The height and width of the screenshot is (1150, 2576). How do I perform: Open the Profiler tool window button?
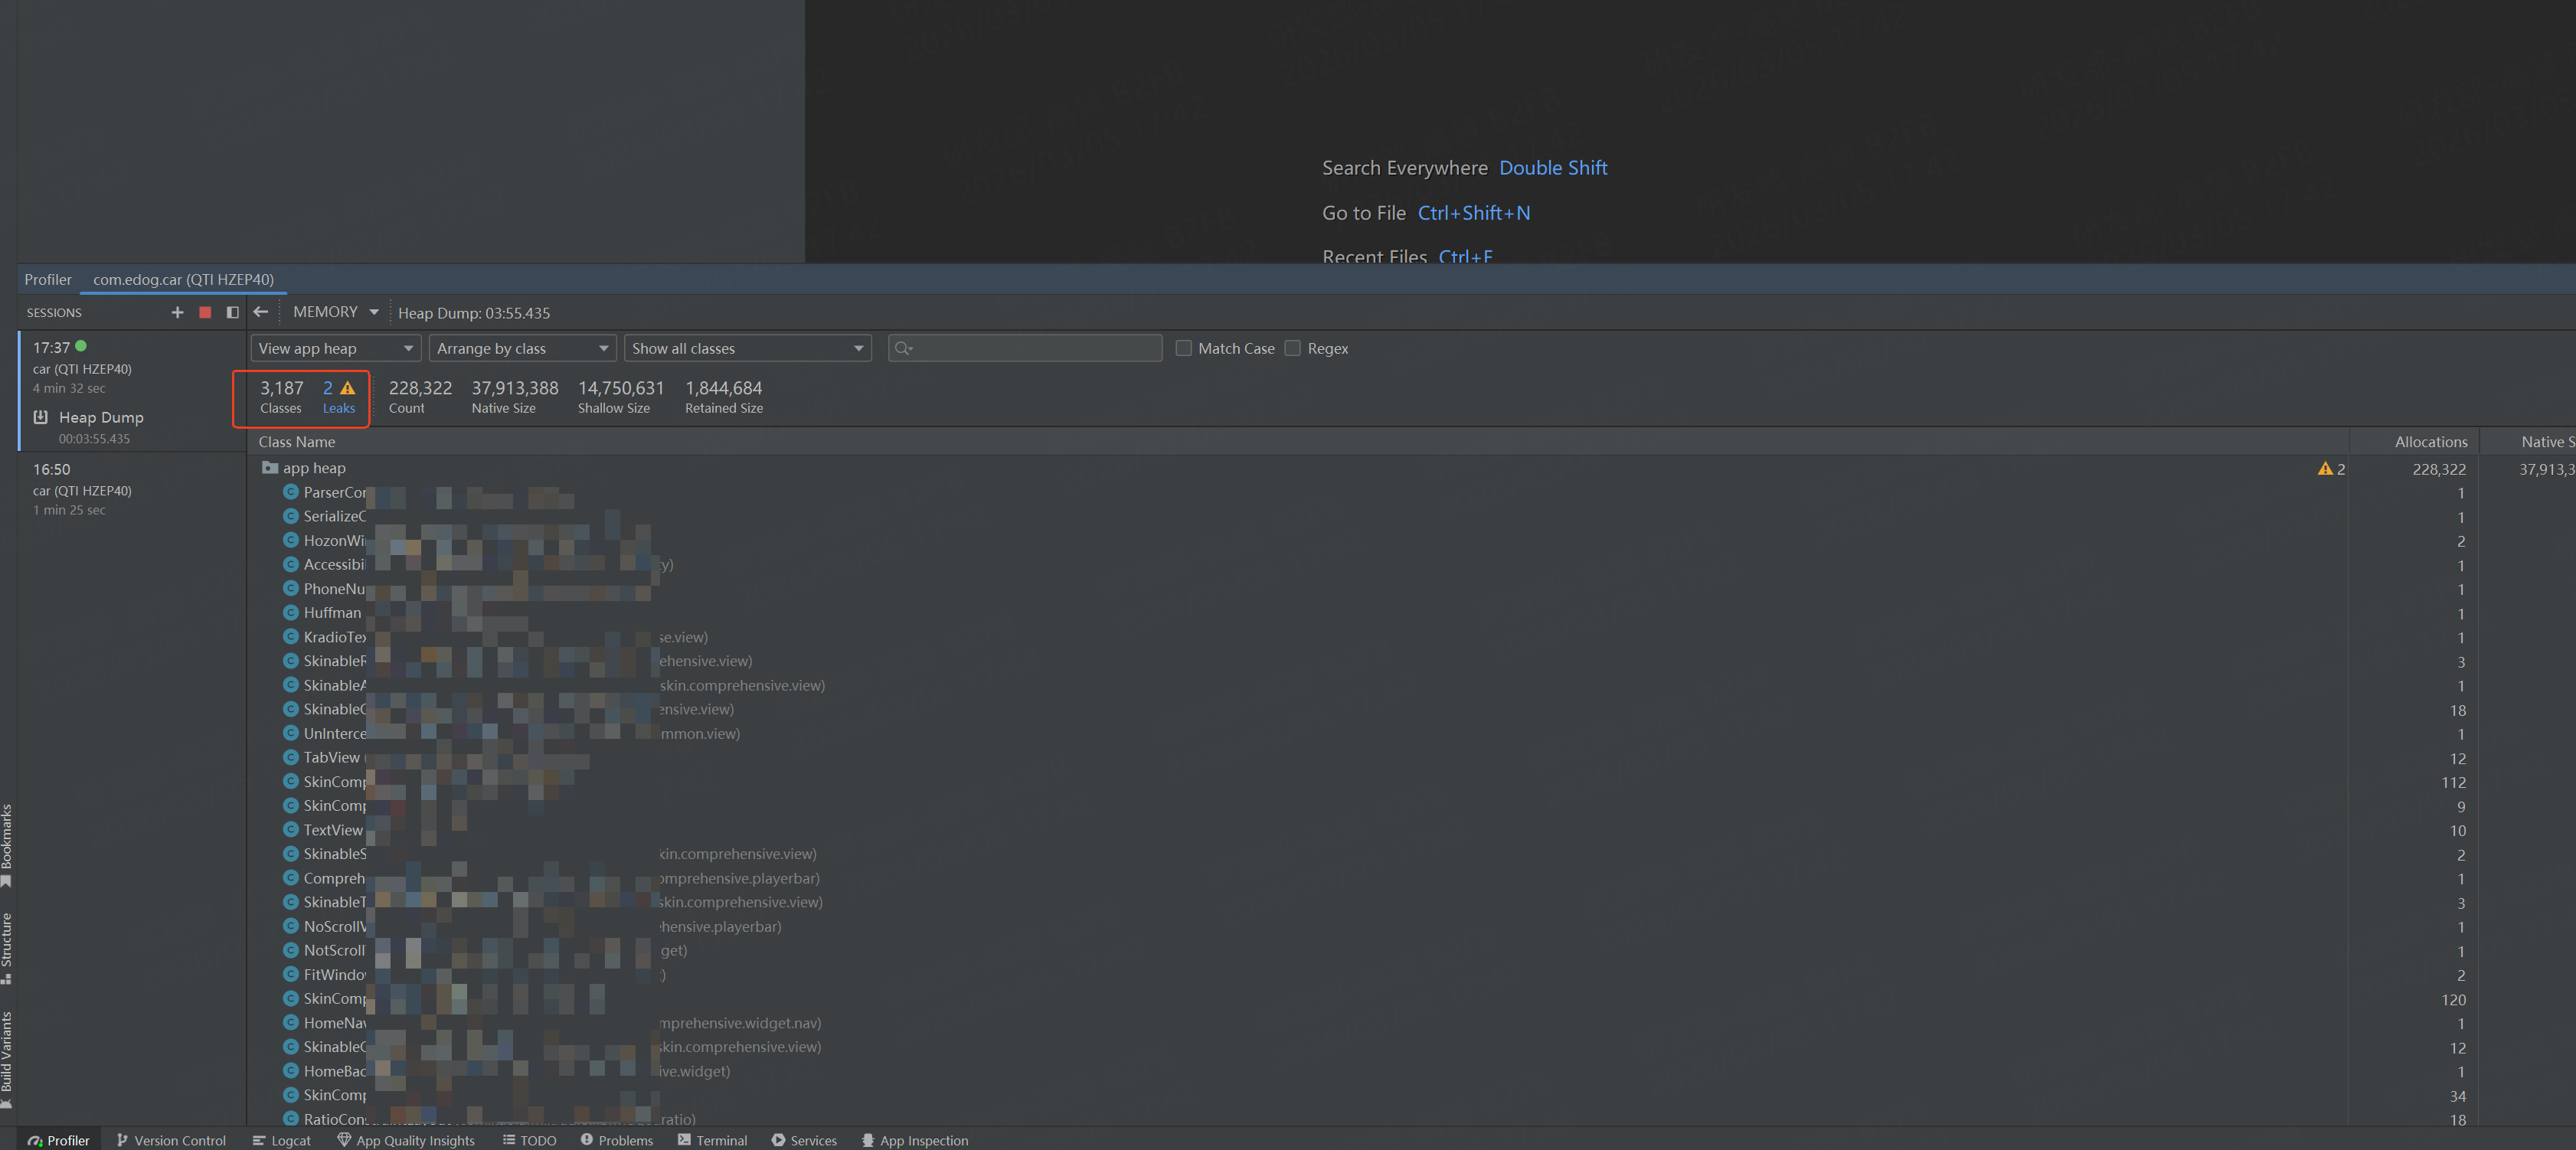pyautogui.click(x=59, y=1140)
